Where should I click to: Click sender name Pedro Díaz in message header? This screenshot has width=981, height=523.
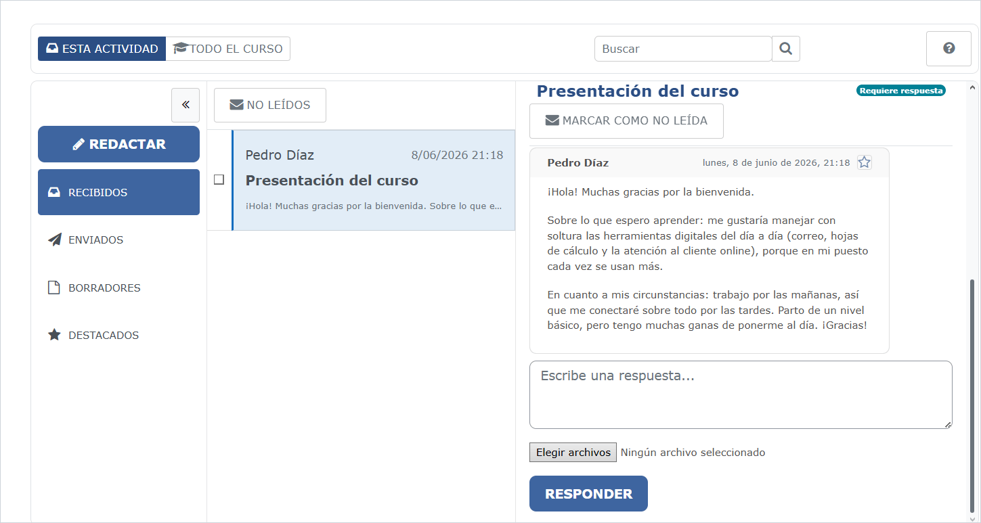pyautogui.click(x=578, y=162)
